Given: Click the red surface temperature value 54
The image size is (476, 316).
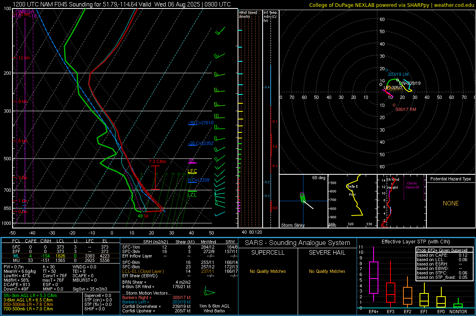Looking at the screenshot, I should pyautogui.click(x=146, y=216).
